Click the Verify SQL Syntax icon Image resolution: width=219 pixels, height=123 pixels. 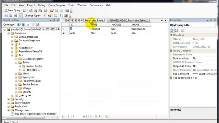pyautogui.click(x=49, y=16)
